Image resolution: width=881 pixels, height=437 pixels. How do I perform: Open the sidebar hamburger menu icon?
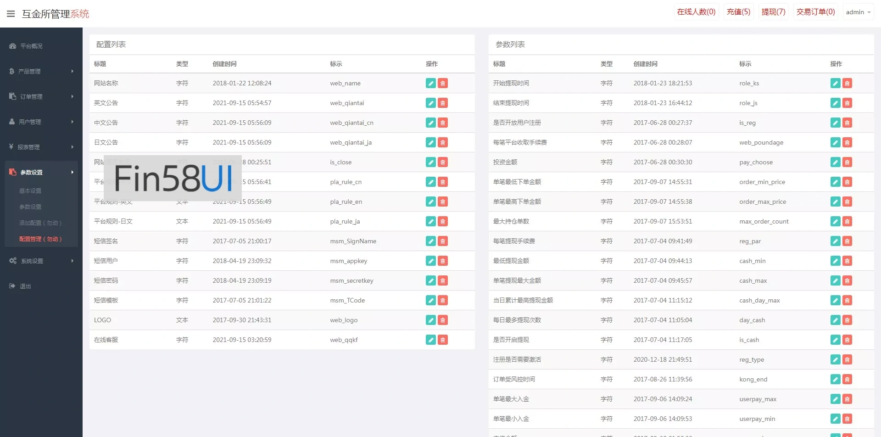coord(11,13)
